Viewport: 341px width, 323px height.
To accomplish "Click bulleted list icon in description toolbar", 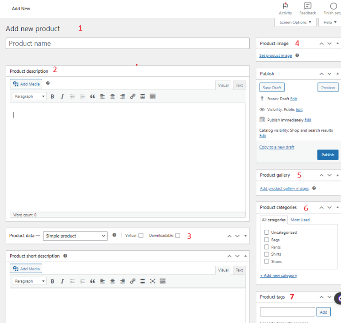I will coord(72,97).
